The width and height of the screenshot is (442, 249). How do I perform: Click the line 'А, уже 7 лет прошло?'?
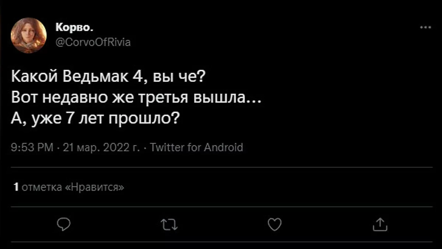96,118
